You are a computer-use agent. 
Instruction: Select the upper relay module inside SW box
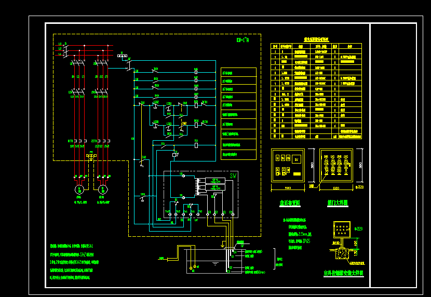pos(215,181)
